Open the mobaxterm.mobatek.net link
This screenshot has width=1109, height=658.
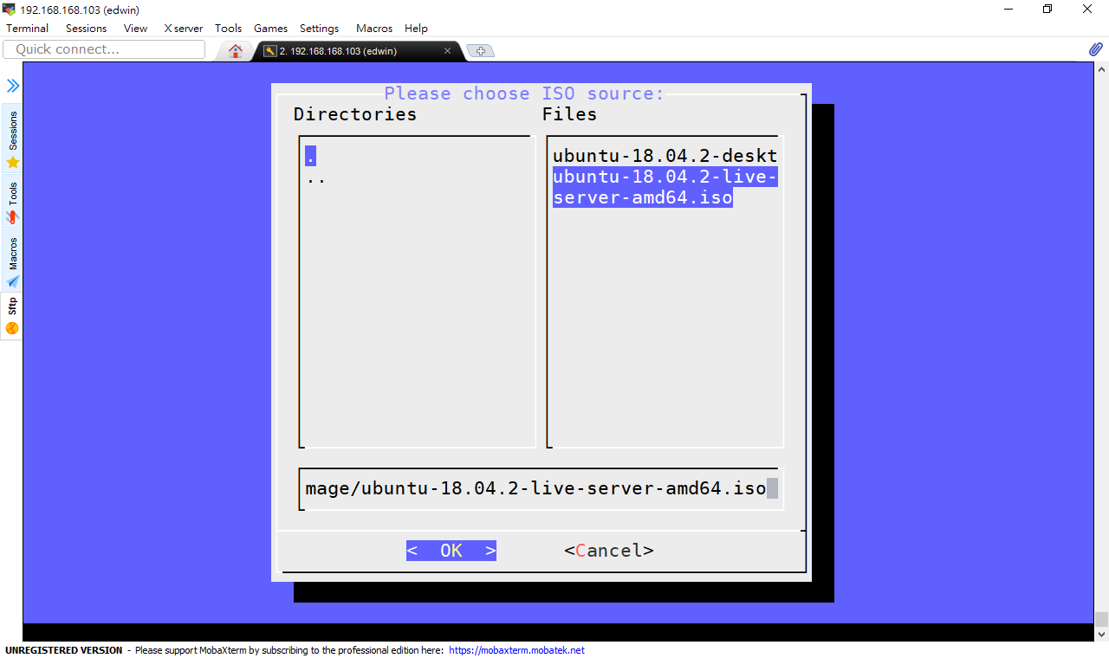516,650
